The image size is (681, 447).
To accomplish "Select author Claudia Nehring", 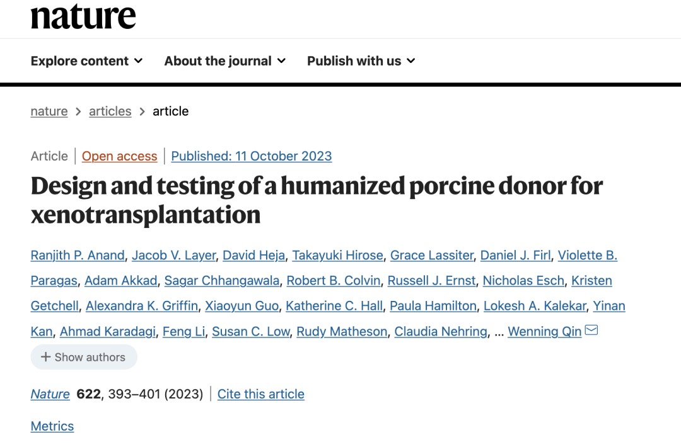I will point(441,331).
